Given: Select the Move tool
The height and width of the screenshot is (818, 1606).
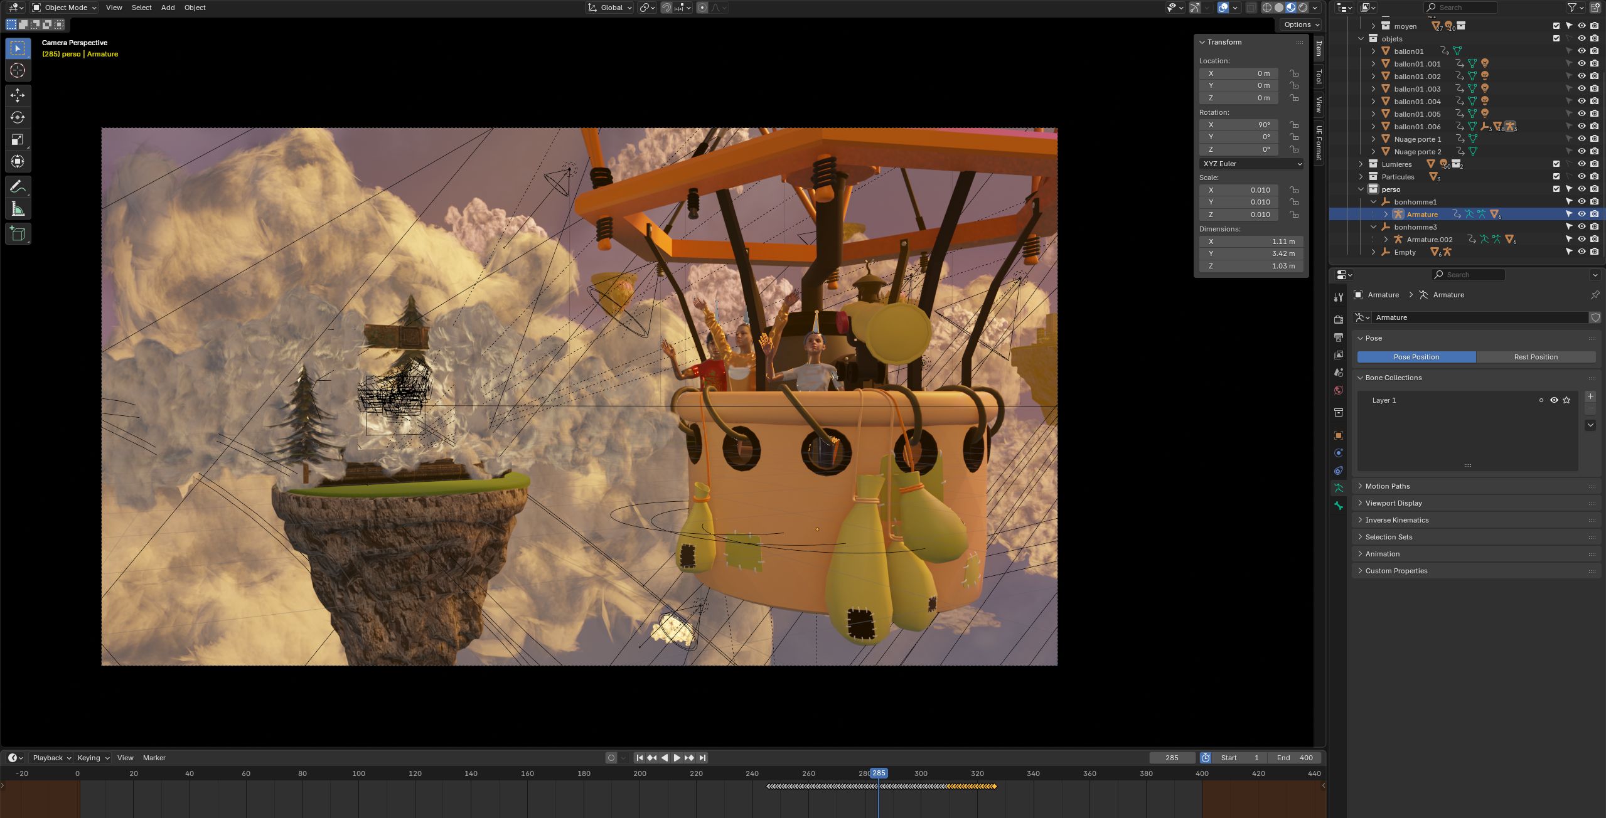Looking at the screenshot, I should 18,95.
